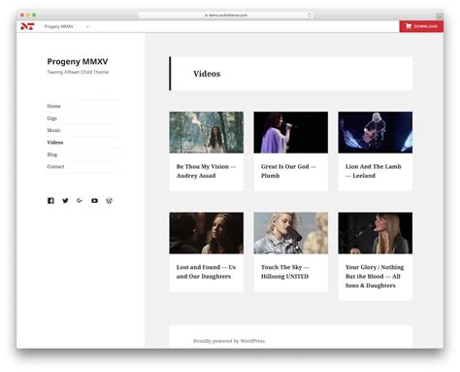
Task: Open the Touch The Sky video thumbnail
Action: [x=291, y=233]
